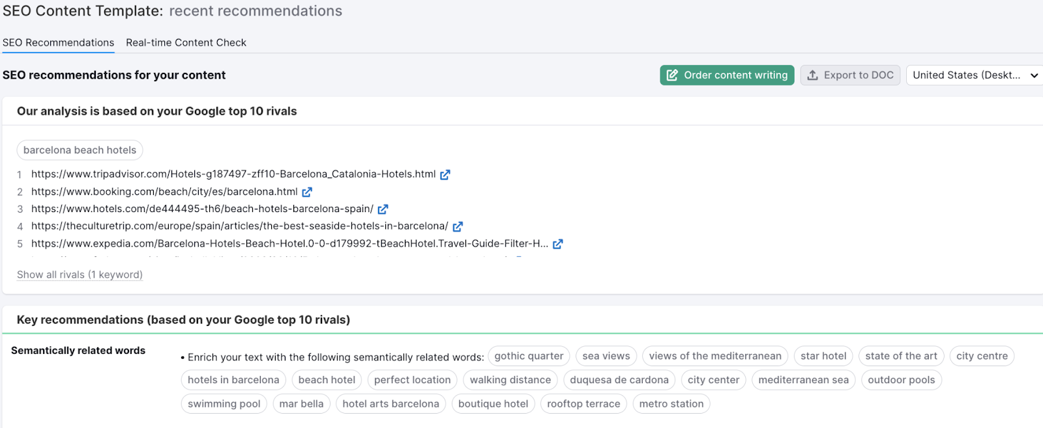Select the barcelona beach hotels keyword tag
1043x428 pixels.
pos(80,150)
